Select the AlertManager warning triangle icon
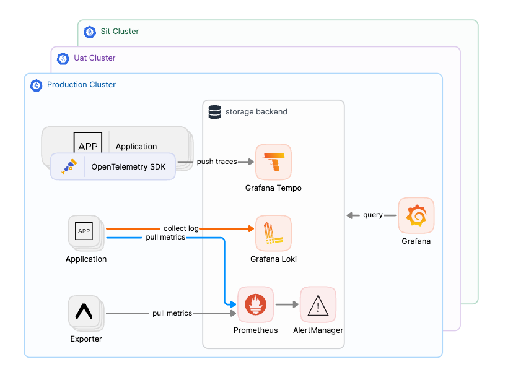Viewport: 526px width, 380px height. 318,304
